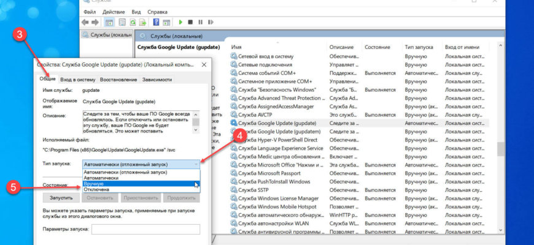Choose Вручную in the startup type list
This screenshot has width=534, height=245.
tap(141, 184)
